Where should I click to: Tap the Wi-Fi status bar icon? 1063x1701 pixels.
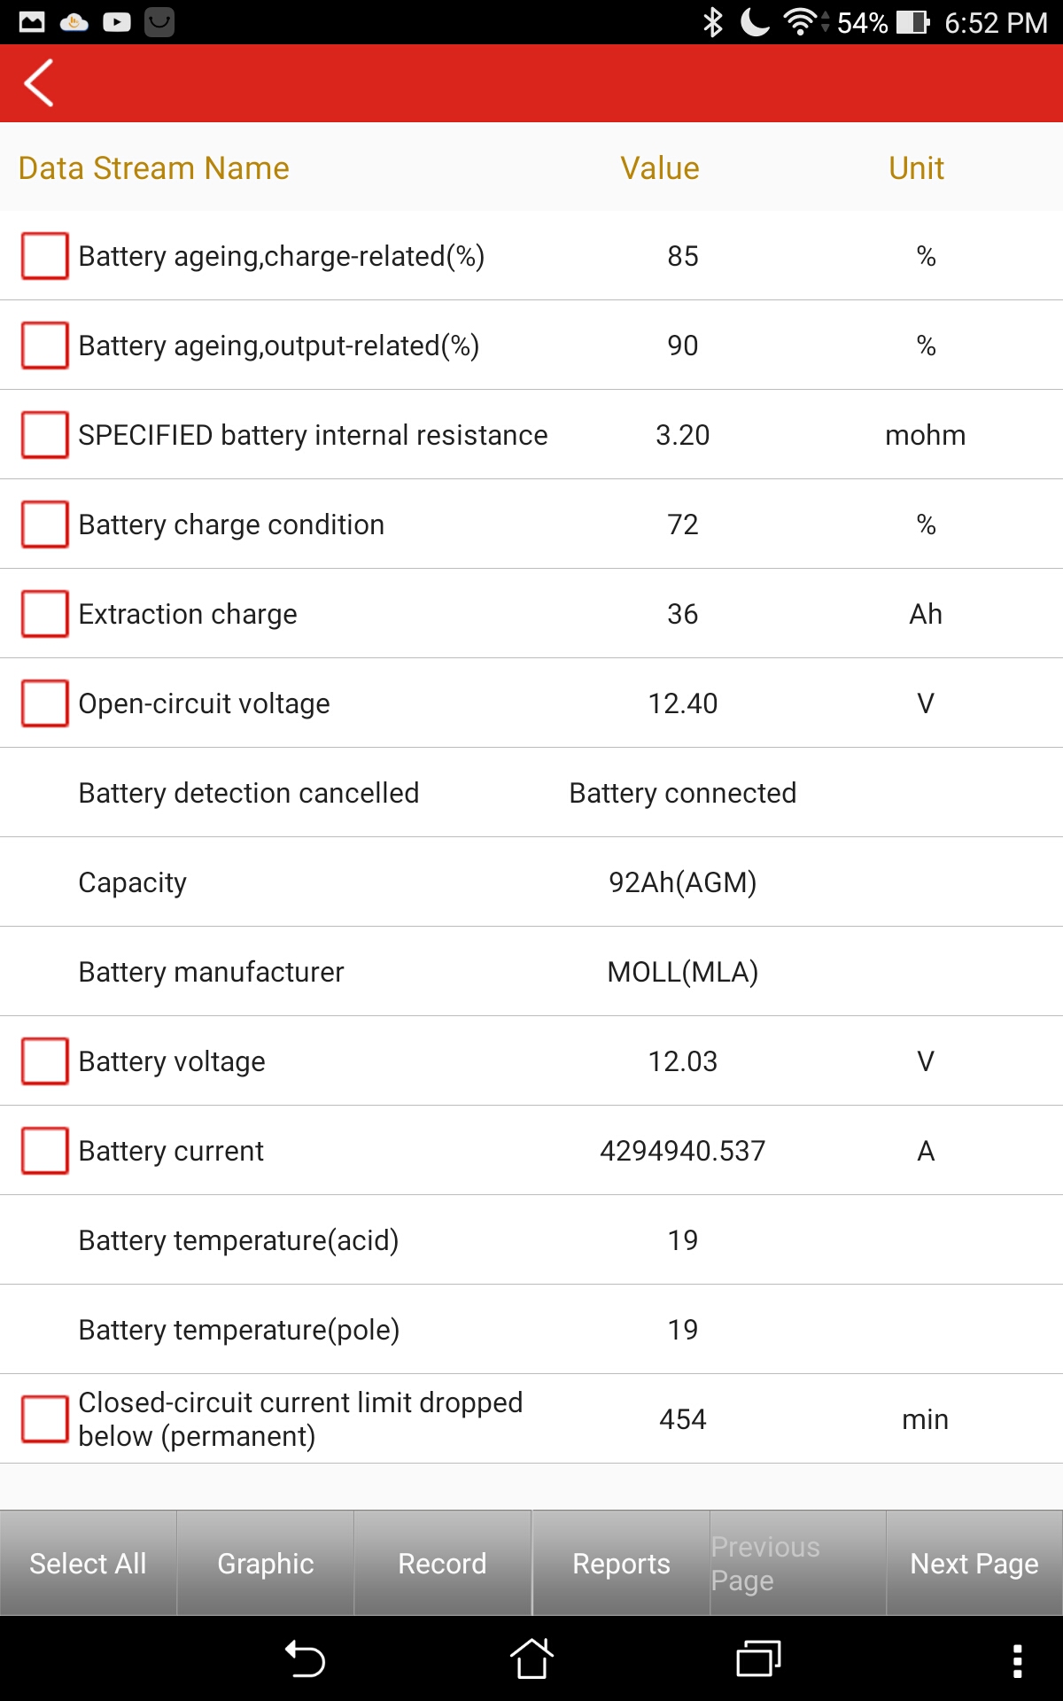(x=800, y=22)
